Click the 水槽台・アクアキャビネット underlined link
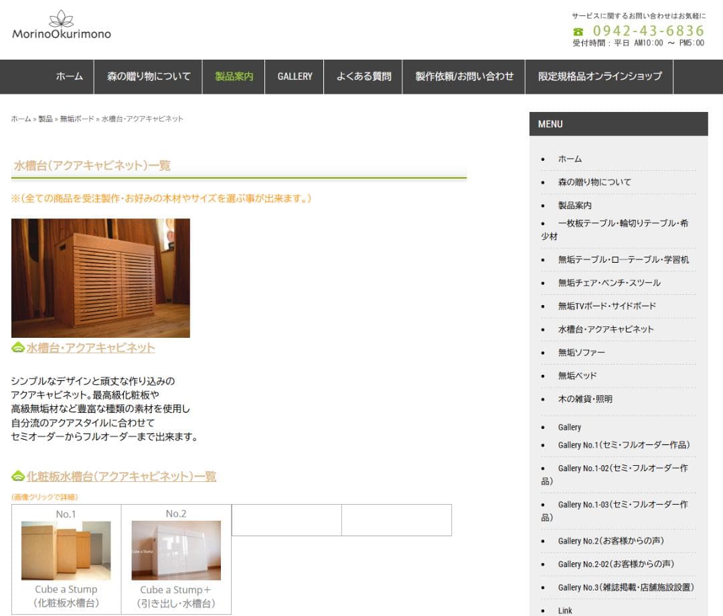Screen dimensions: 723x616 (x=90, y=347)
